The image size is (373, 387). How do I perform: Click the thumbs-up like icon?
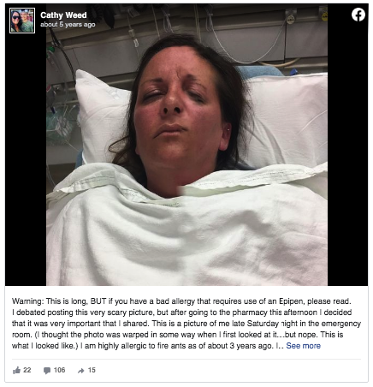coord(16,371)
